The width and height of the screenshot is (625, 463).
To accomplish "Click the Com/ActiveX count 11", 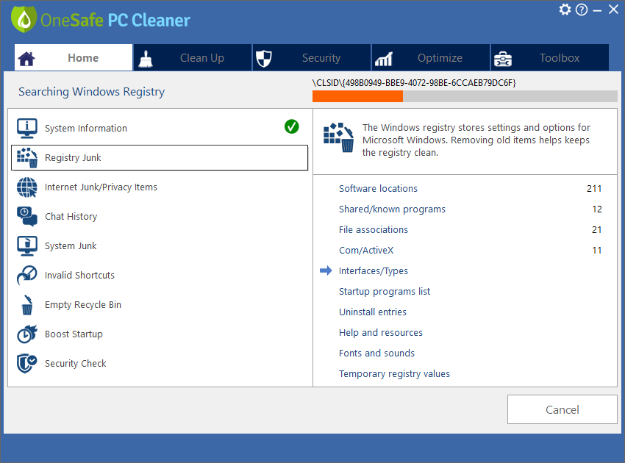I will point(597,250).
